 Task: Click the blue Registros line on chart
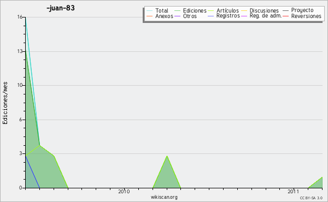coord(32,172)
